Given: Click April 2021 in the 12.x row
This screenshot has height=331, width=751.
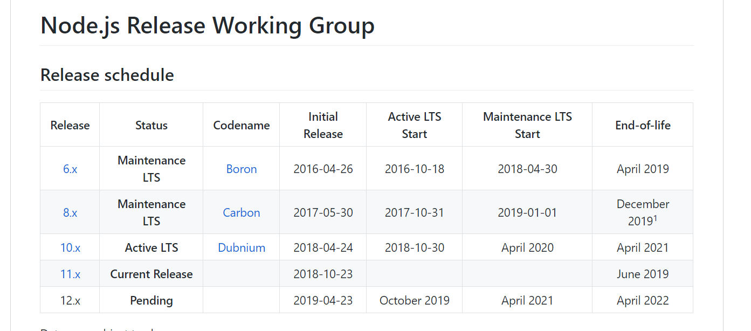Looking at the screenshot, I should point(527,300).
